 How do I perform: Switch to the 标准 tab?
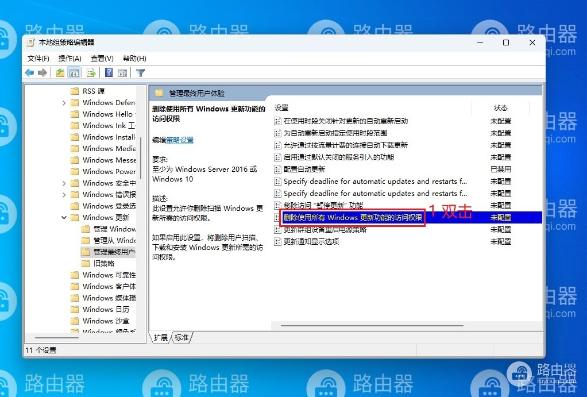pos(181,337)
